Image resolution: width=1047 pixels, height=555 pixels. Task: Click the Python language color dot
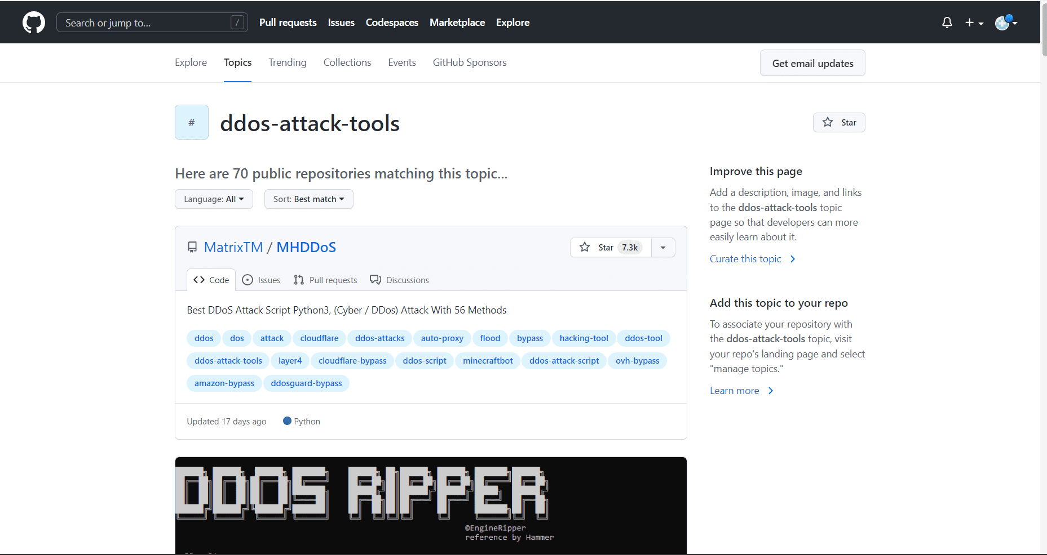[x=287, y=421]
